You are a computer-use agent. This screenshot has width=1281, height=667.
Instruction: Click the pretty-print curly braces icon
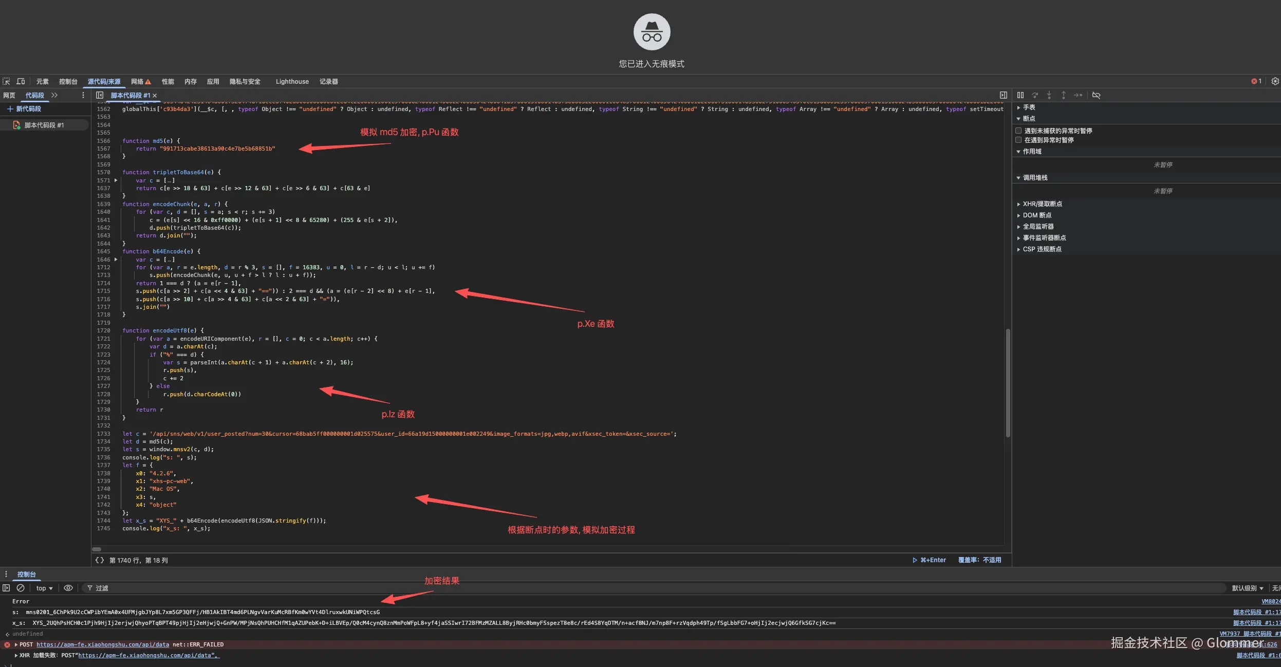click(x=100, y=560)
